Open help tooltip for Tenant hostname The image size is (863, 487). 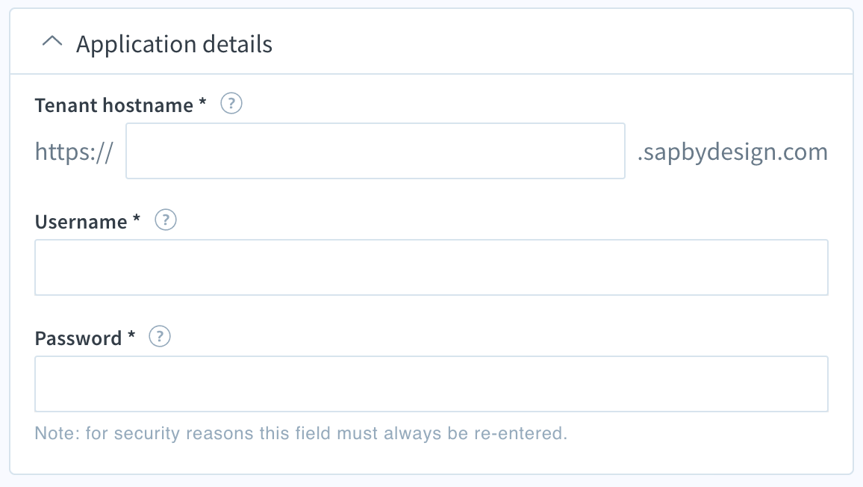click(231, 104)
